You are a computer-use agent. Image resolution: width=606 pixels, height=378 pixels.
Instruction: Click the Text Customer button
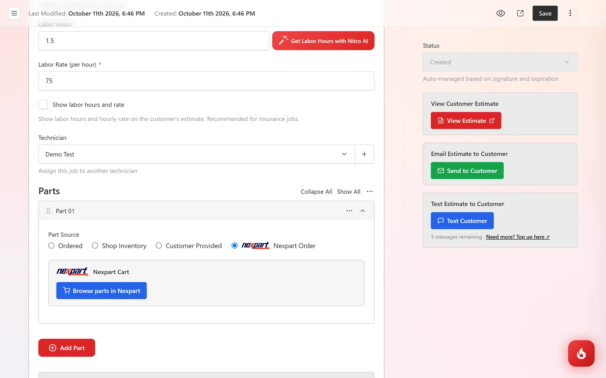coord(462,221)
